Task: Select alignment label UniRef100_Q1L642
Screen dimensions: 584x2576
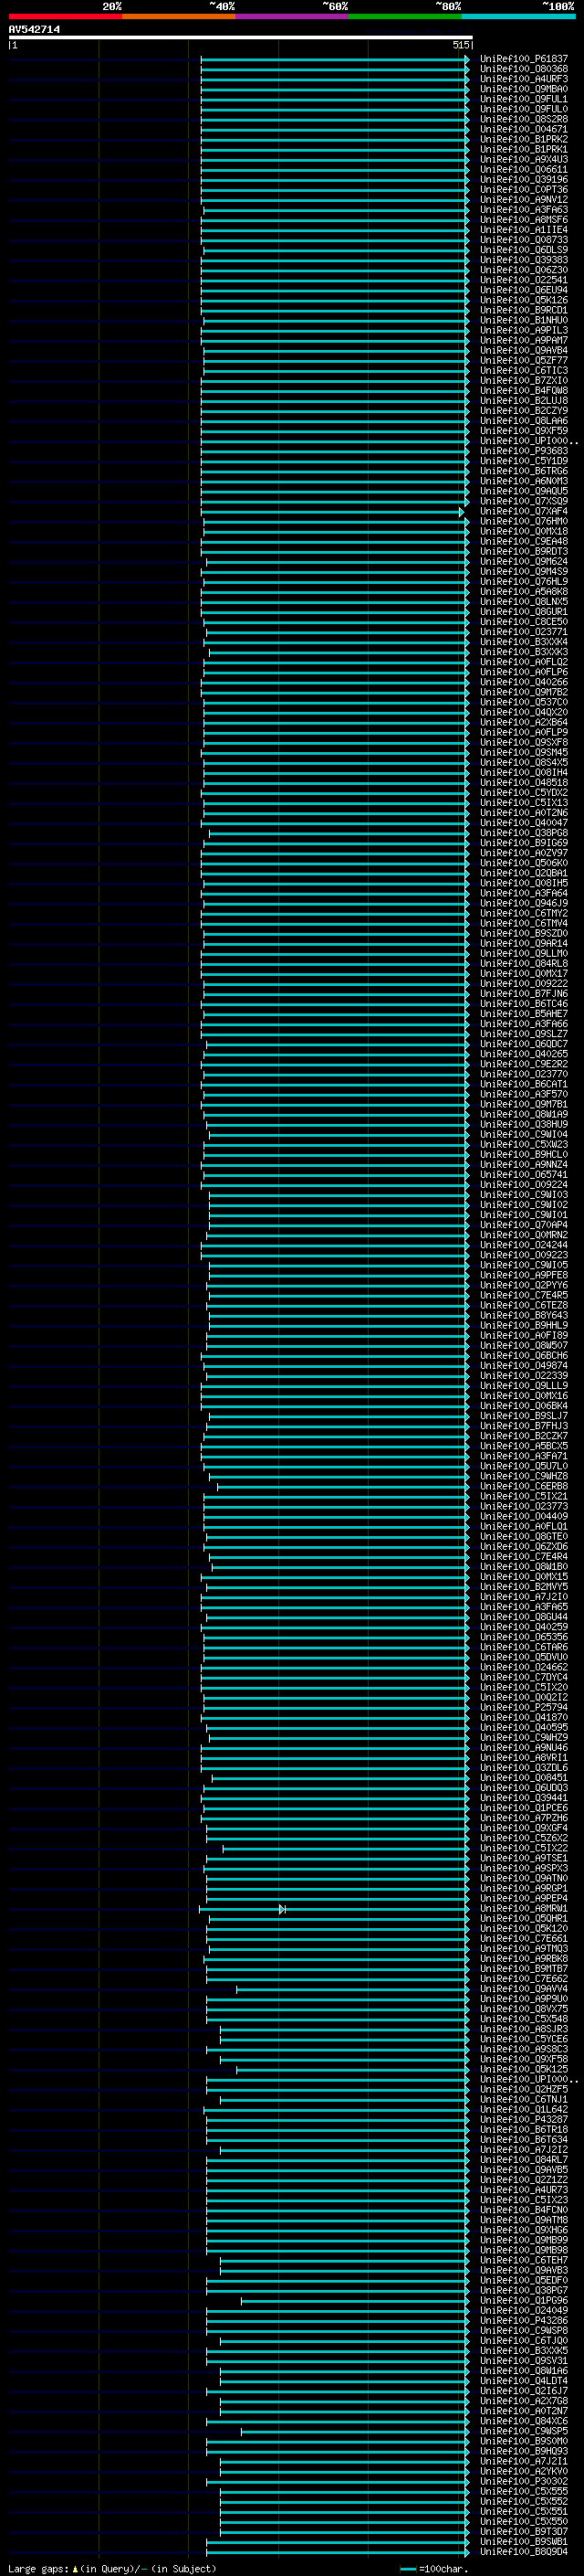Action: tap(524, 2109)
